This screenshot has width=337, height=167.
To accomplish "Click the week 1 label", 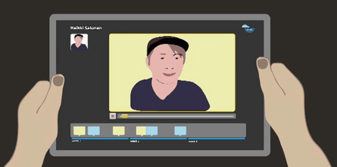I will [76, 141].
